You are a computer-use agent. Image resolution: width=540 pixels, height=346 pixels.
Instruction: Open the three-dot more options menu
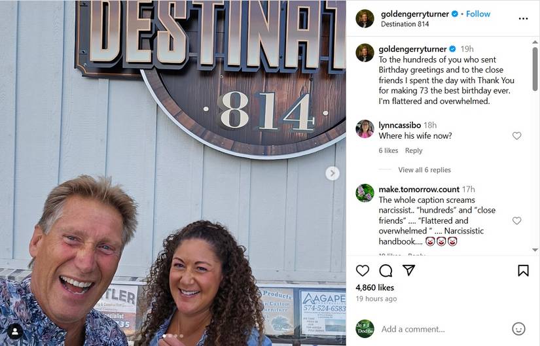tap(523, 18)
